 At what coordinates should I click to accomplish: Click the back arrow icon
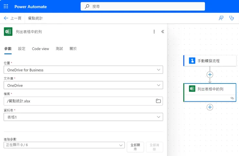pos(6,18)
